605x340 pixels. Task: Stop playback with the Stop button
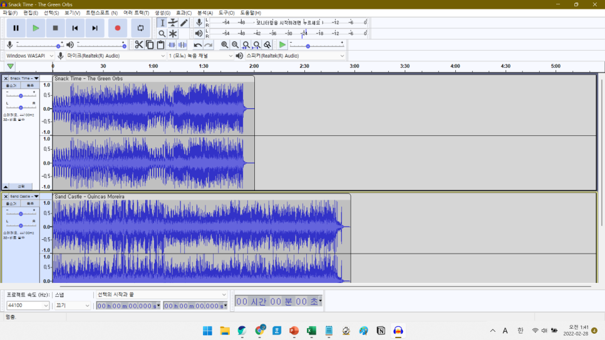(55, 28)
